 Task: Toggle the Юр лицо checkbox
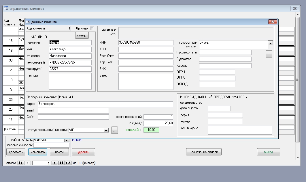pos(92,28)
